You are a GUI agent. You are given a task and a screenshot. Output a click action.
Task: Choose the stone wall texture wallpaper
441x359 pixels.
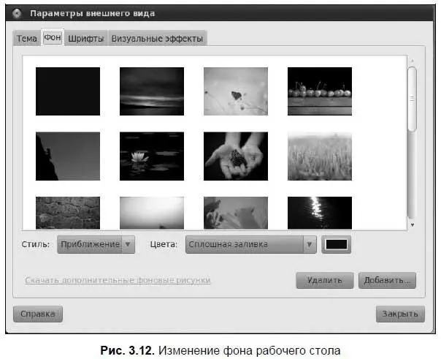[68, 212]
